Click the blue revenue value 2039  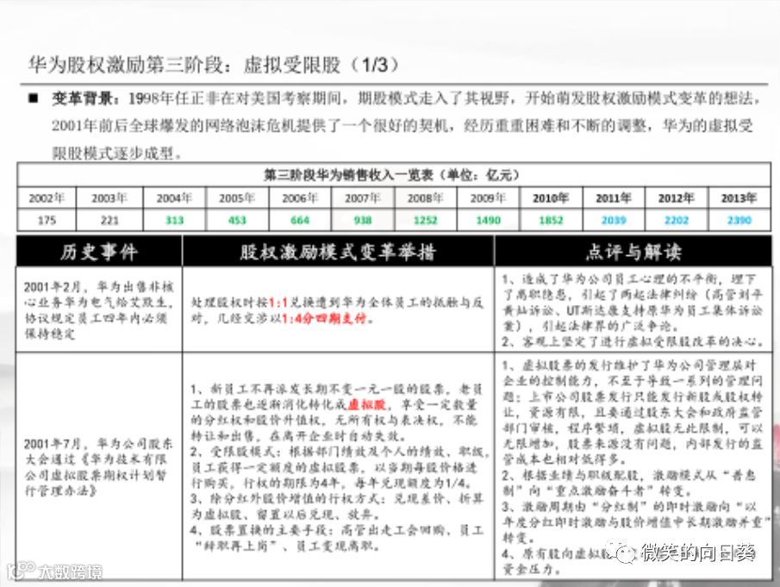(614, 220)
